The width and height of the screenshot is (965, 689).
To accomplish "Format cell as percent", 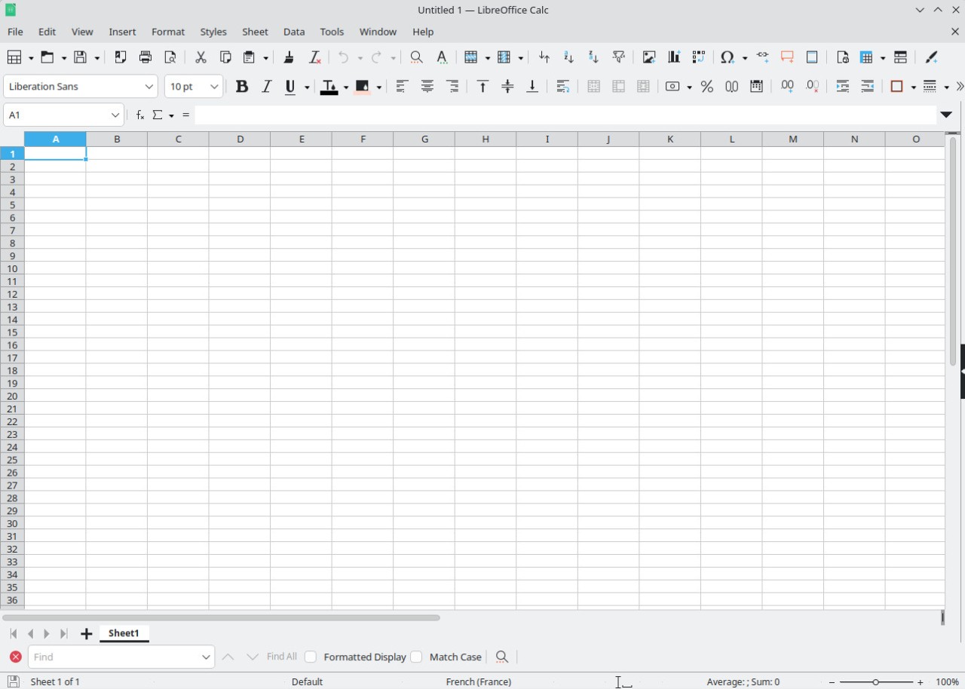I will tap(706, 86).
